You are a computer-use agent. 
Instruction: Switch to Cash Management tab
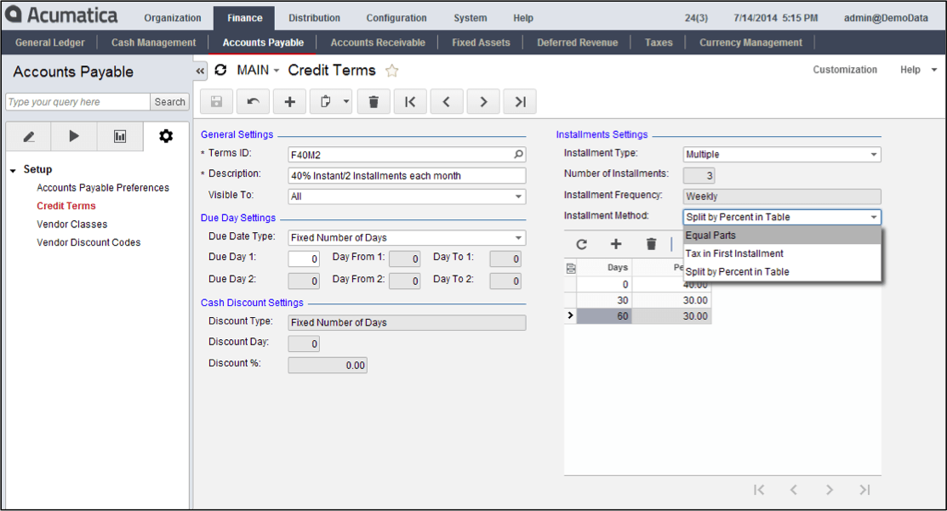tap(153, 43)
